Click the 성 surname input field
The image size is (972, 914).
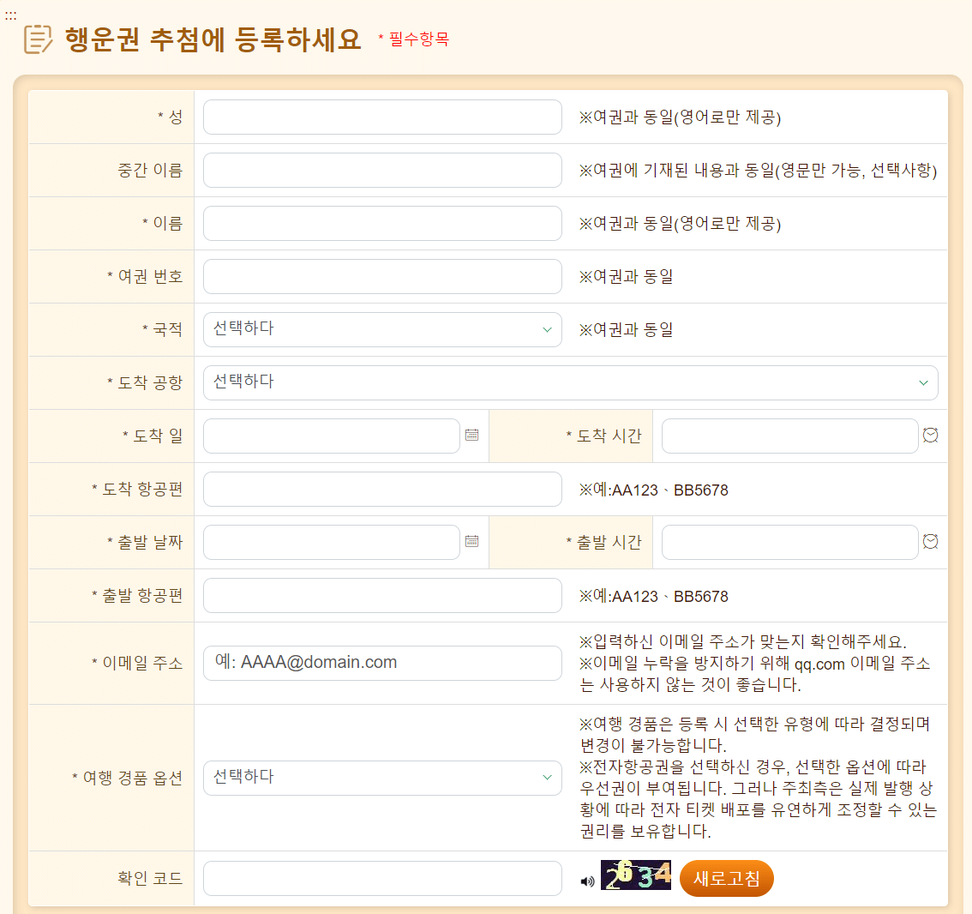tap(381, 117)
